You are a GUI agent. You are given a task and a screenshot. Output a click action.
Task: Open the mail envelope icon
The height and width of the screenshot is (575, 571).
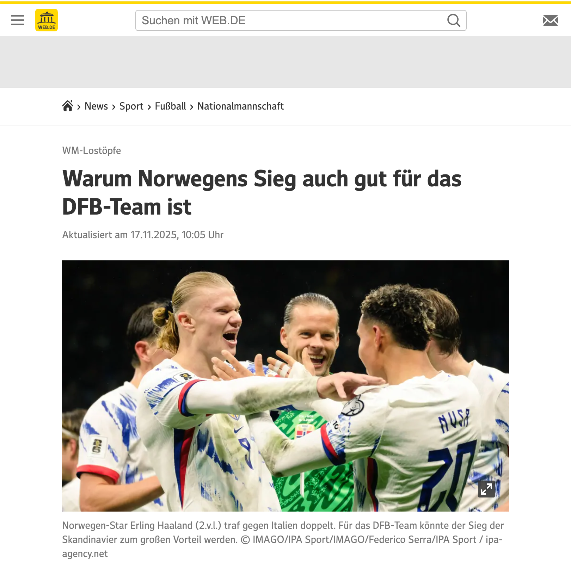coord(551,20)
